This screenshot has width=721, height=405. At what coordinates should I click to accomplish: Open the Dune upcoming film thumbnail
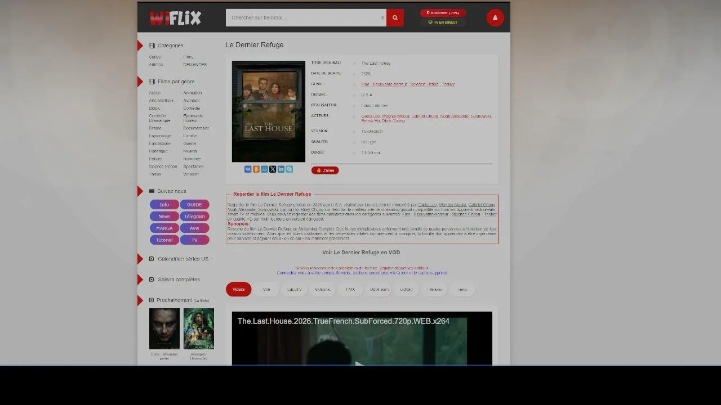pos(164,328)
